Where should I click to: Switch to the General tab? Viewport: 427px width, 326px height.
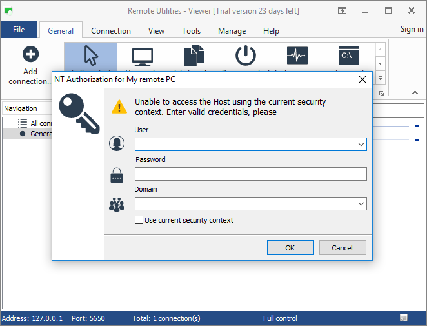(61, 31)
